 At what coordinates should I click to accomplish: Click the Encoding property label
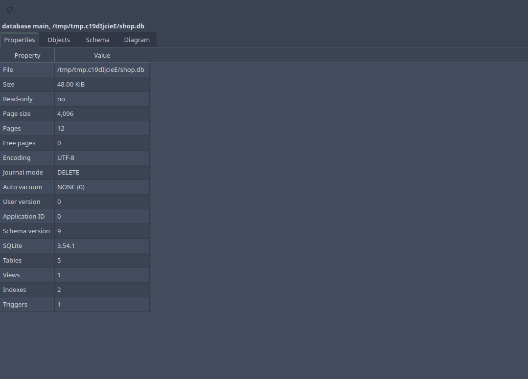point(27,157)
